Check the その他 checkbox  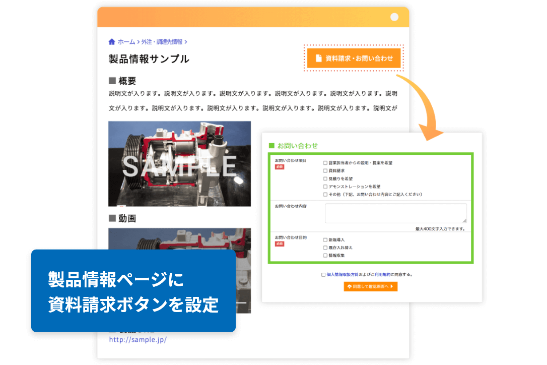(325, 194)
